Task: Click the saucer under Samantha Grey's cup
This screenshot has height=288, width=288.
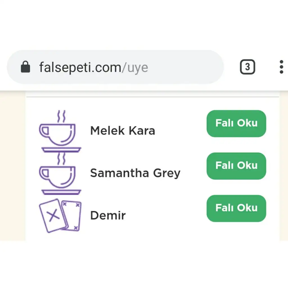Action: [x=61, y=192]
